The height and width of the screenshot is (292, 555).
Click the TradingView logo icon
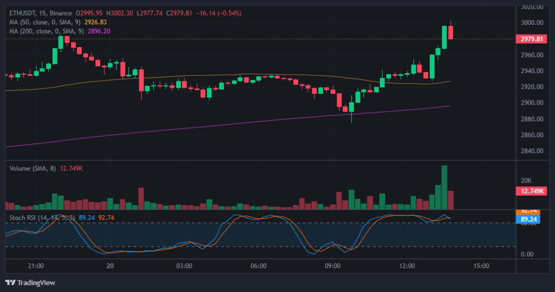coord(10,282)
